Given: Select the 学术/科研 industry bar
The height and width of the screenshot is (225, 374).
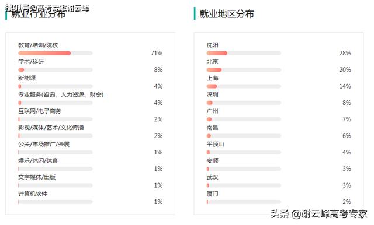Looking at the screenshot, I should click(56, 70).
